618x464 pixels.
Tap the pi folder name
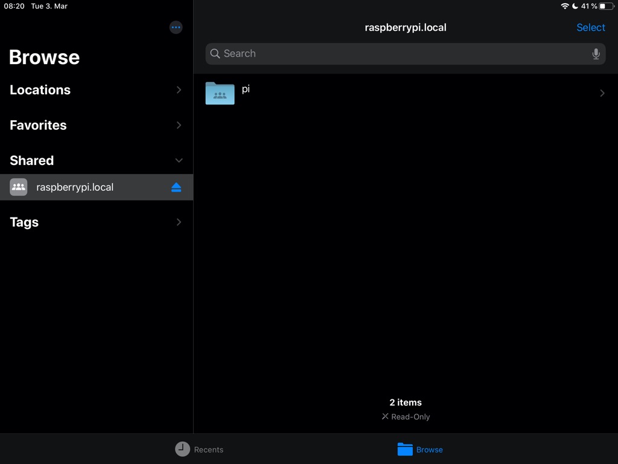click(246, 89)
